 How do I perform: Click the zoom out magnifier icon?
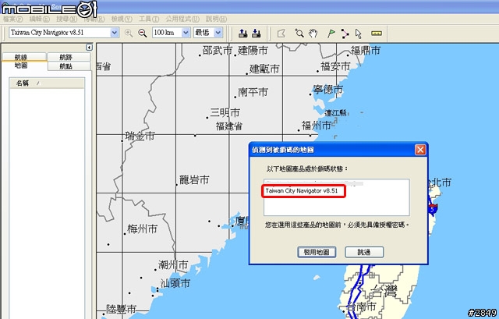tap(143, 33)
